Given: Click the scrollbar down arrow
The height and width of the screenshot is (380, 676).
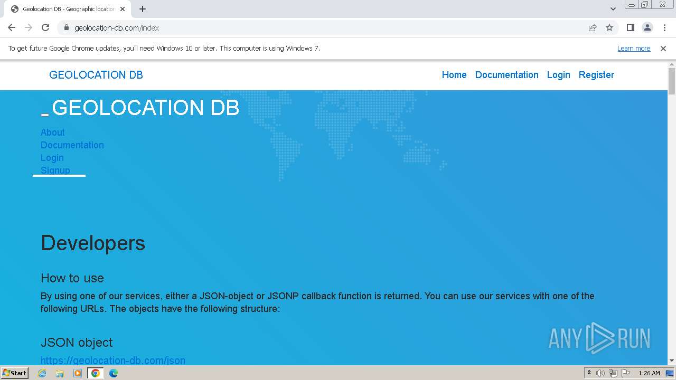Looking at the screenshot, I should pyautogui.click(x=672, y=361).
